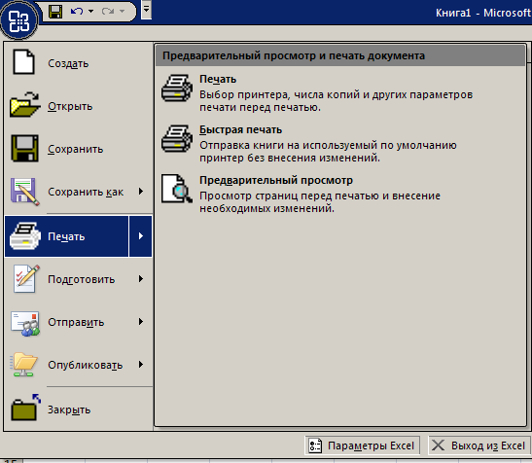Viewport: 532px width, 463px height.
Task: Click the printer icon in highlighted Печать item
Action: 25,236
